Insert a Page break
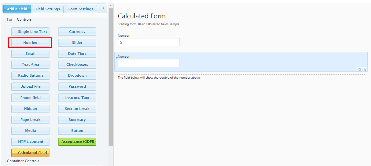 [30, 120]
